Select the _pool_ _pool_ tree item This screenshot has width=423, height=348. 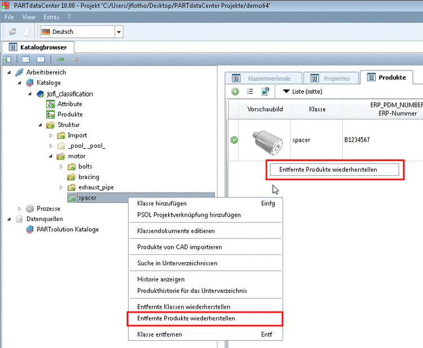(86, 146)
